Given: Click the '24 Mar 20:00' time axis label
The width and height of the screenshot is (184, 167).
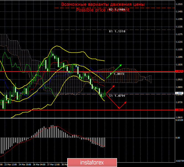Looking at the screenshot, I should [x=25, y=165].
